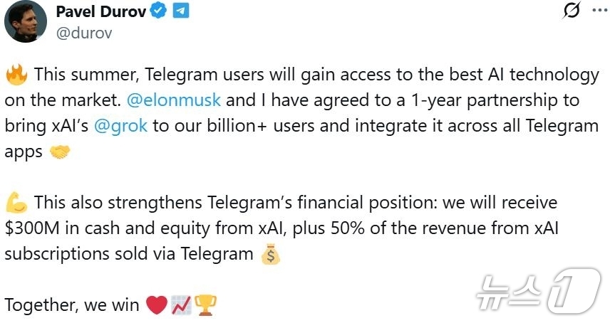Click the trophy emoji
Image resolution: width=610 pixels, height=323 pixels.
click(x=205, y=305)
